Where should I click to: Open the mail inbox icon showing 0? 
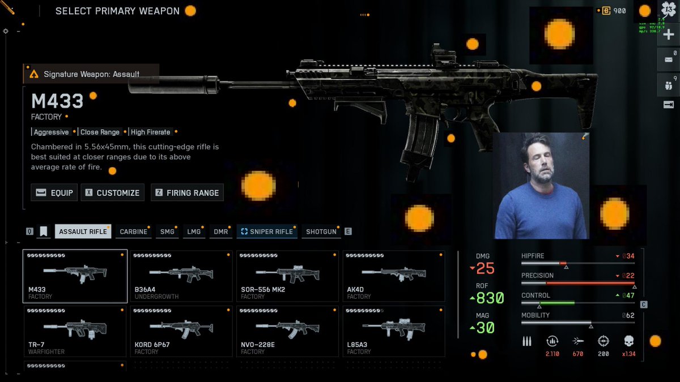click(669, 59)
